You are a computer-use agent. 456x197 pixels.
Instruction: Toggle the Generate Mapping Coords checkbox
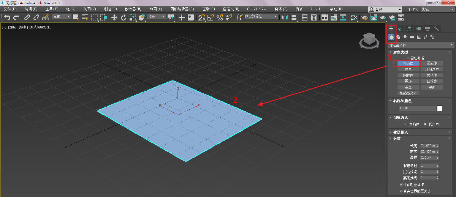pos(402,185)
